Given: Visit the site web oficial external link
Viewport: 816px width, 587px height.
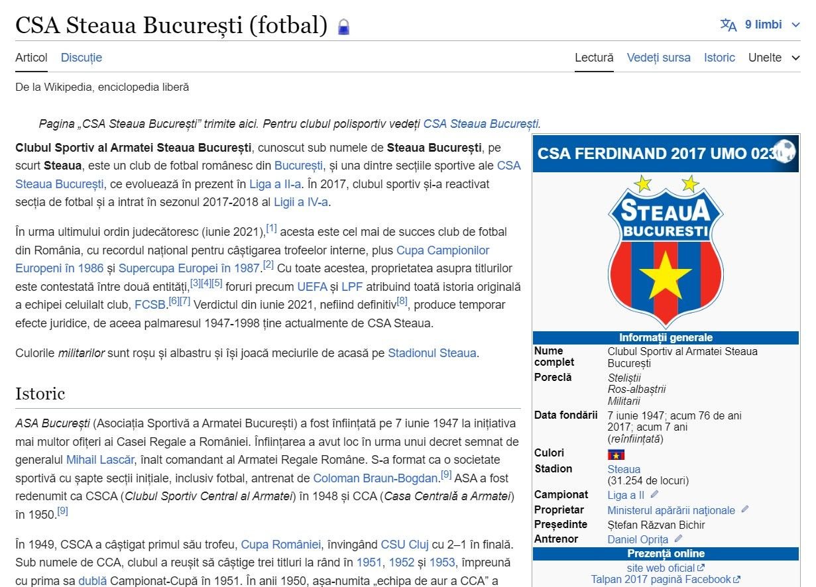Looking at the screenshot, I should click(x=666, y=568).
